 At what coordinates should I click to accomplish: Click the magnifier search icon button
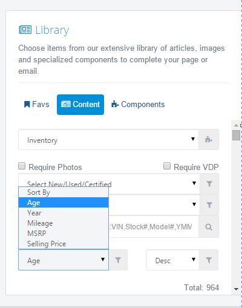[x=209, y=227]
